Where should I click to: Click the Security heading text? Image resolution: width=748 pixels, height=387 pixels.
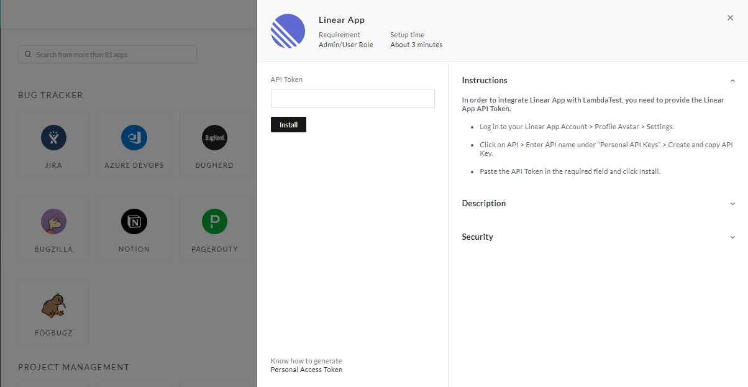coord(477,237)
